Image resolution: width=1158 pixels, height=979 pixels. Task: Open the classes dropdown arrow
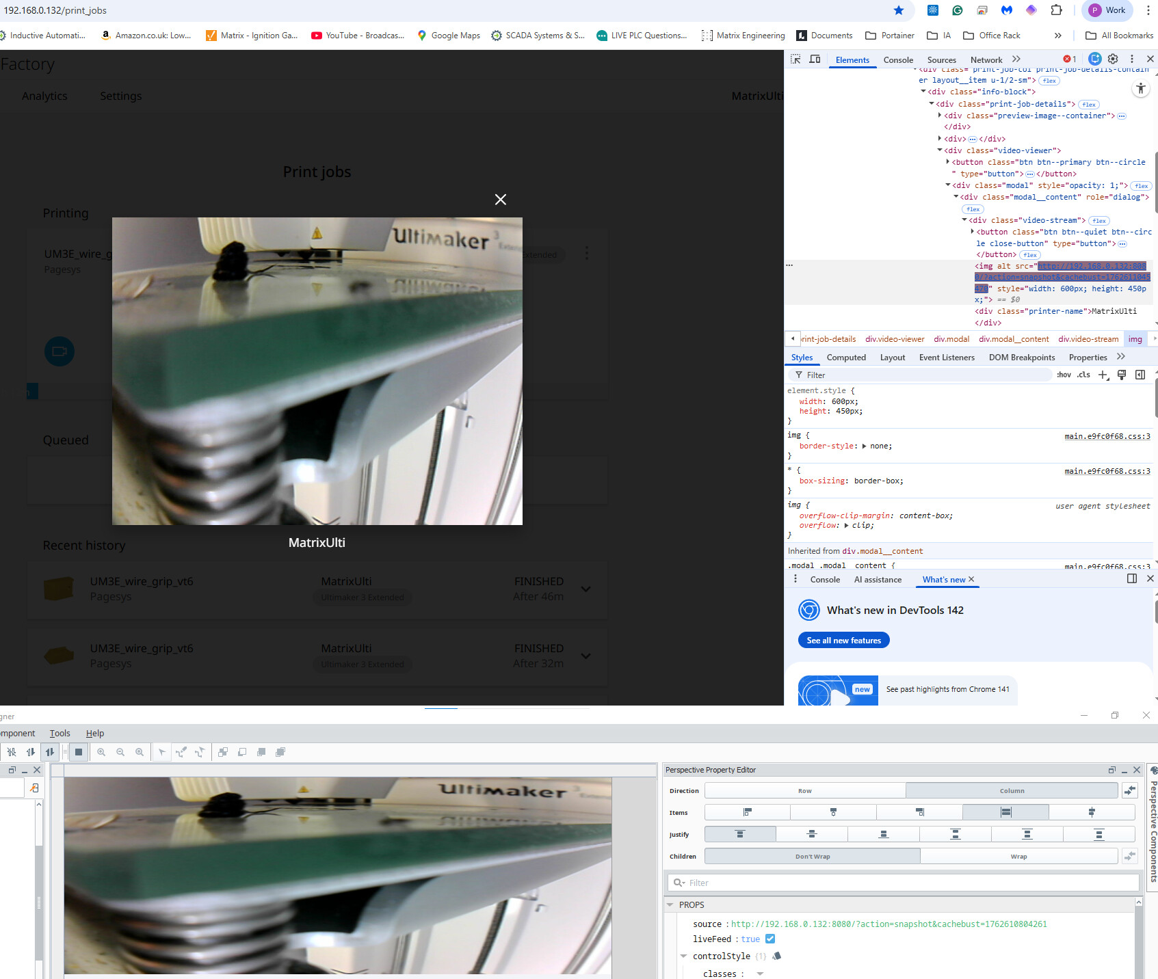click(x=760, y=974)
